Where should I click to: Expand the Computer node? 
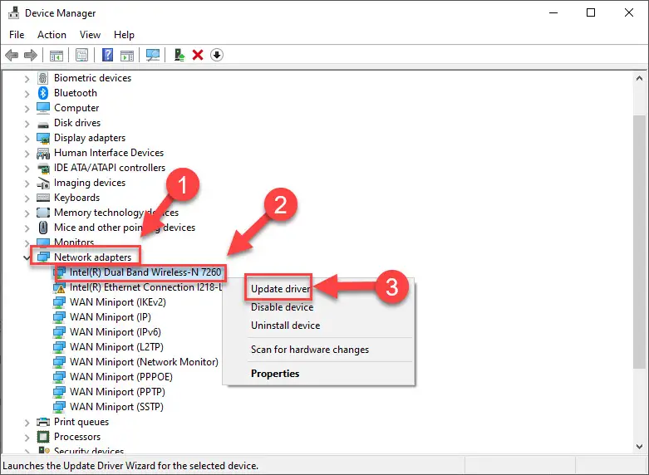coord(27,108)
